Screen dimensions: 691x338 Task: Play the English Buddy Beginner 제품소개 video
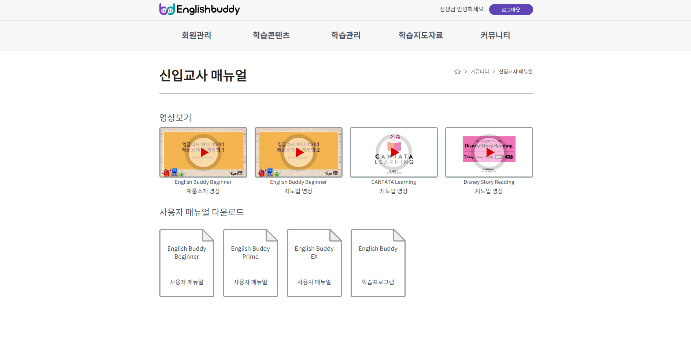point(203,152)
